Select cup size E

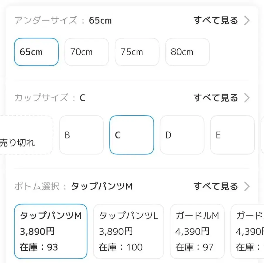pyautogui.click(x=232, y=135)
